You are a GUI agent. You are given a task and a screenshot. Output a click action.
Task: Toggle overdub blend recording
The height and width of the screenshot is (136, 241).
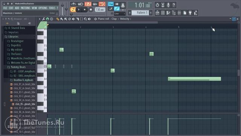(95, 4)
